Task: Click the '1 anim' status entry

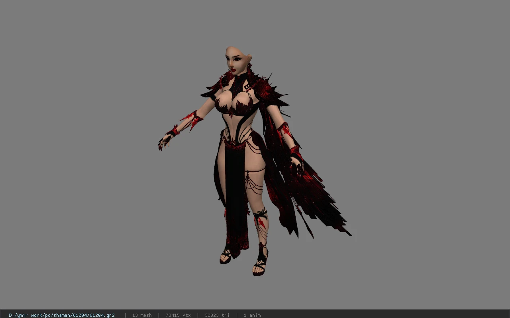Action: pyautogui.click(x=252, y=315)
